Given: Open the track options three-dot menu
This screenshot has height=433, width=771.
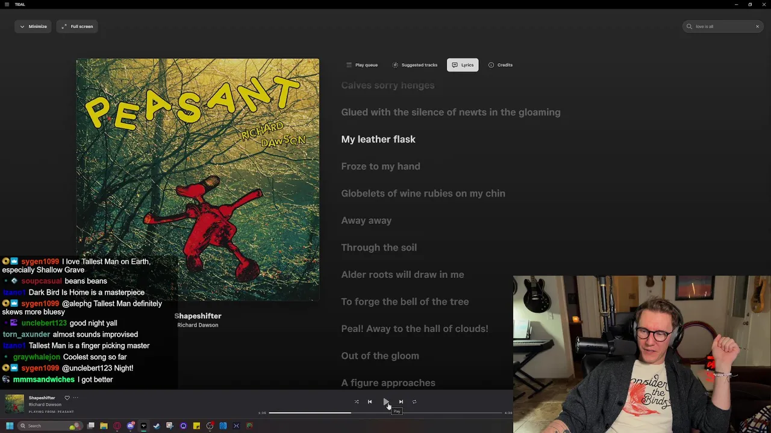Looking at the screenshot, I should click(x=75, y=398).
